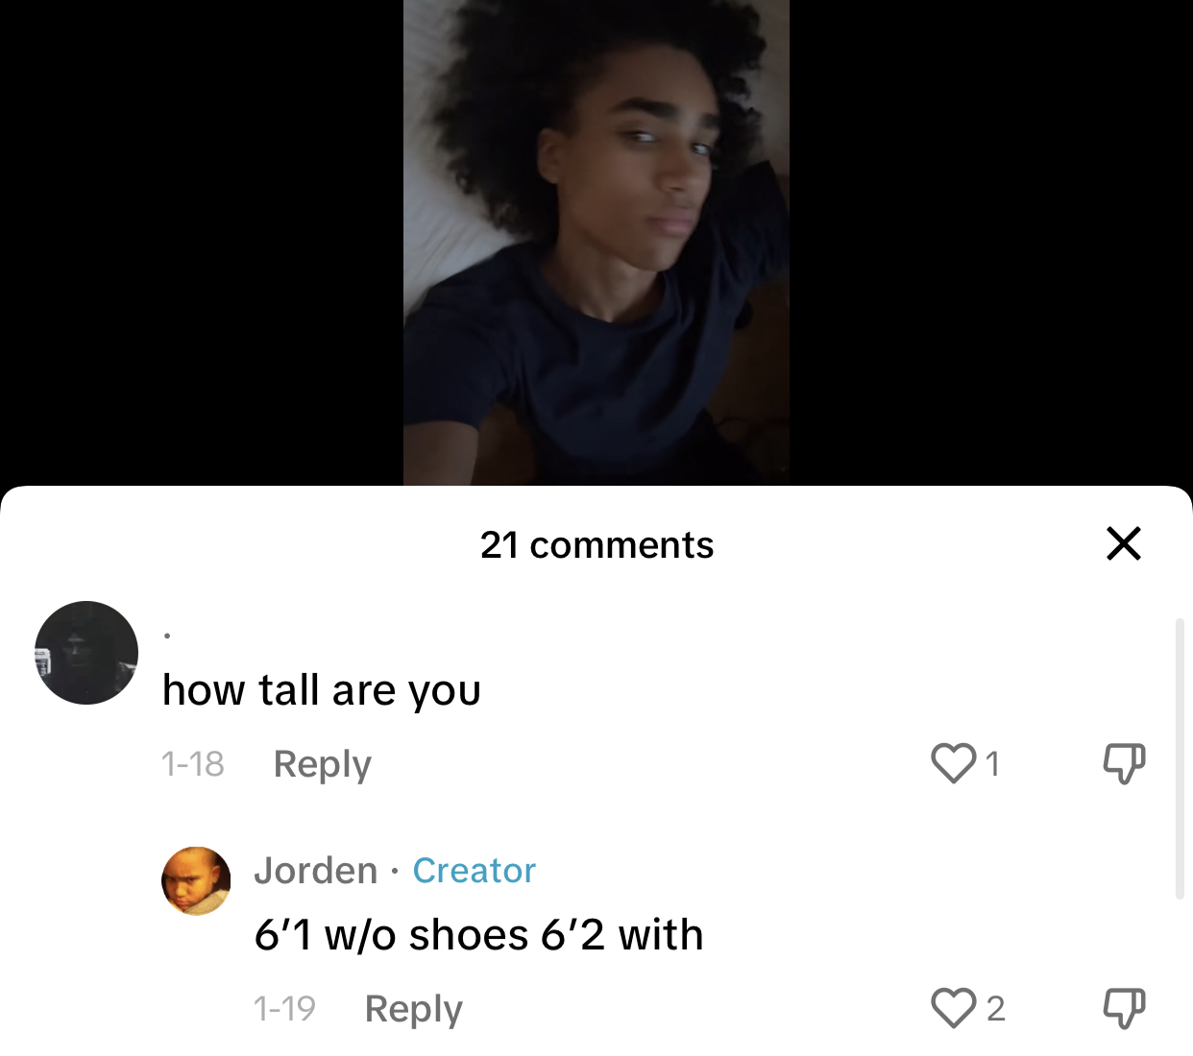Click the 1-18 comment date
The height and width of the screenshot is (1056, 1193).
coord(192,764)
